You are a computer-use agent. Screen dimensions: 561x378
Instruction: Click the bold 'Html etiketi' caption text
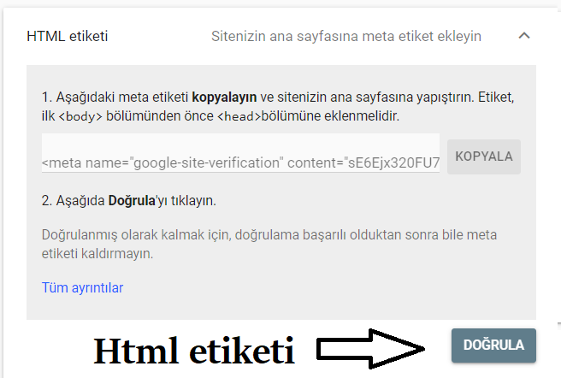[x=193, y=349]
